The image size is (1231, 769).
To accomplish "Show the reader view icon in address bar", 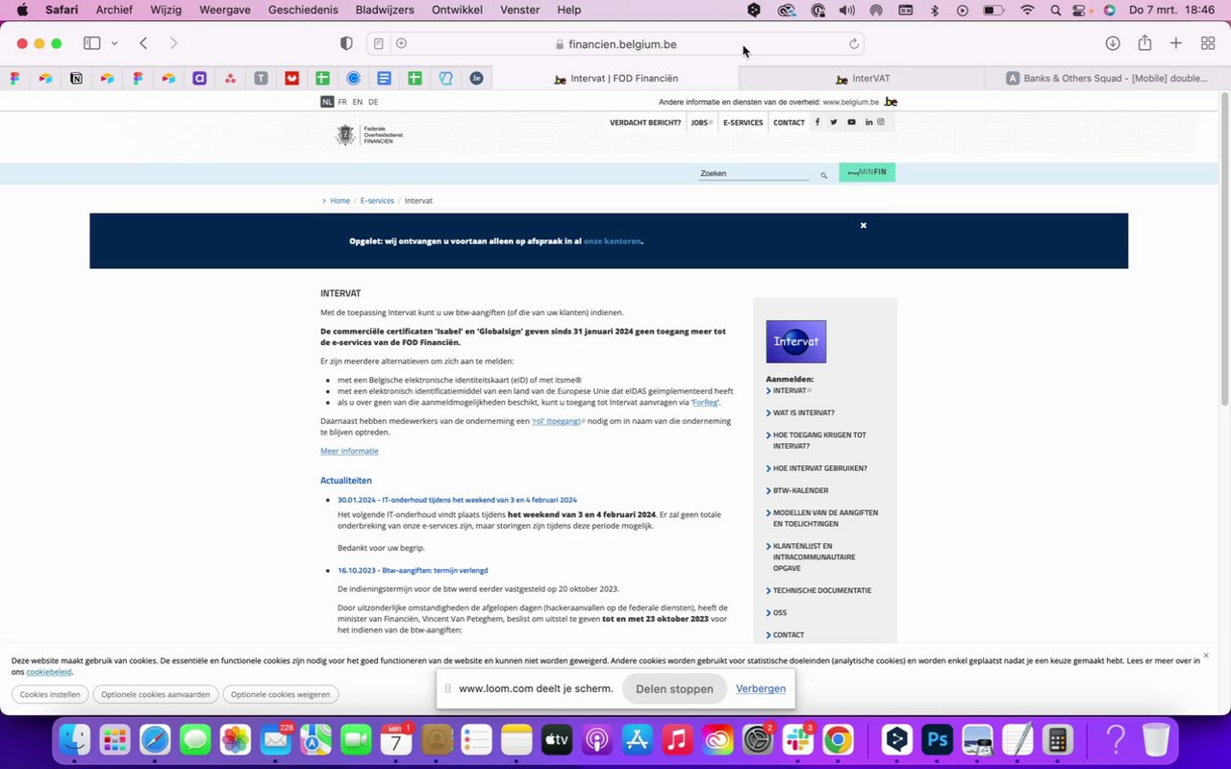I will click(379, 43).
